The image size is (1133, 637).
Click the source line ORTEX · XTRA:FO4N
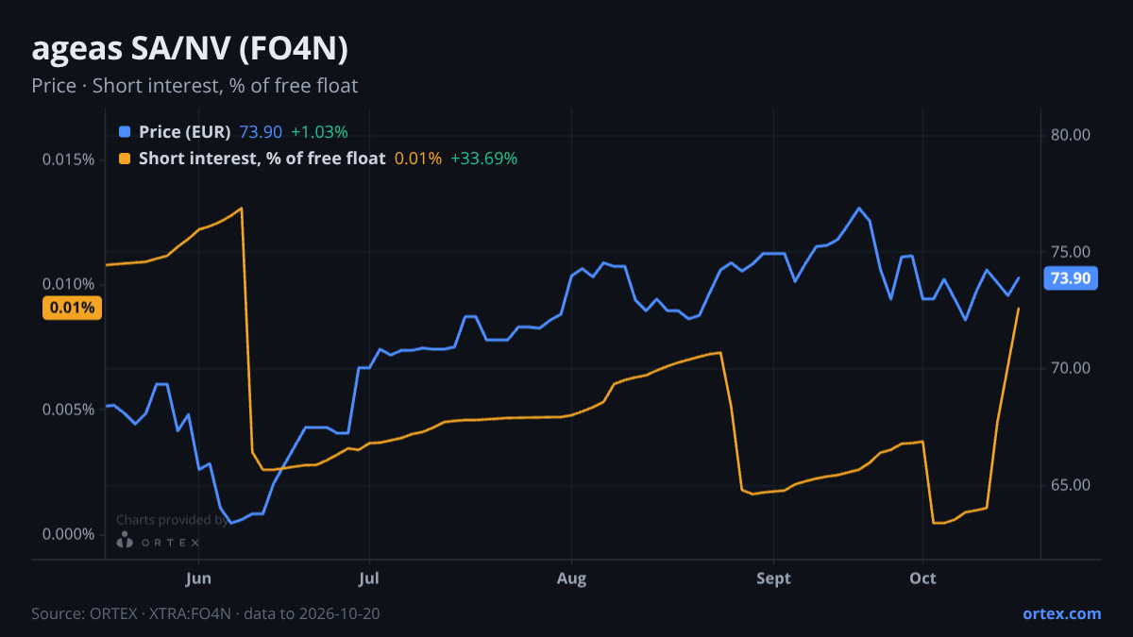pyautogui.click(x=206, y=613)
